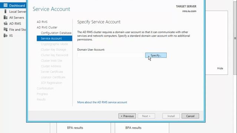Click the Specify... button

(156, 55)
